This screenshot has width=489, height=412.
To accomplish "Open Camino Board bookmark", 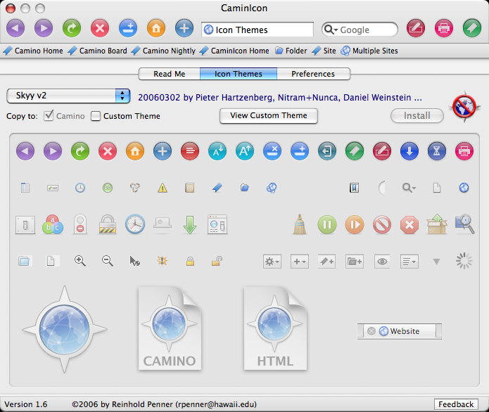I will (x=98, y=51).
